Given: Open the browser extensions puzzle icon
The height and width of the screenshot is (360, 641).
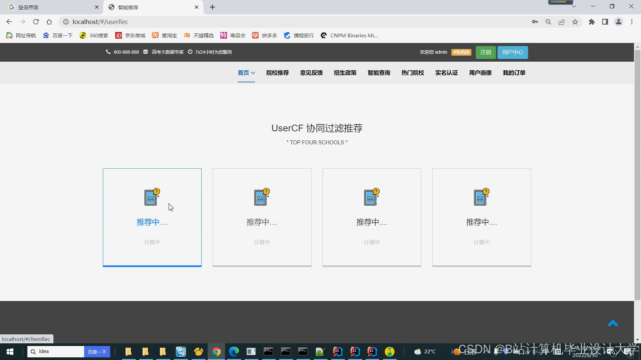Looking at the screenshot, I should [x=592, y=22].
